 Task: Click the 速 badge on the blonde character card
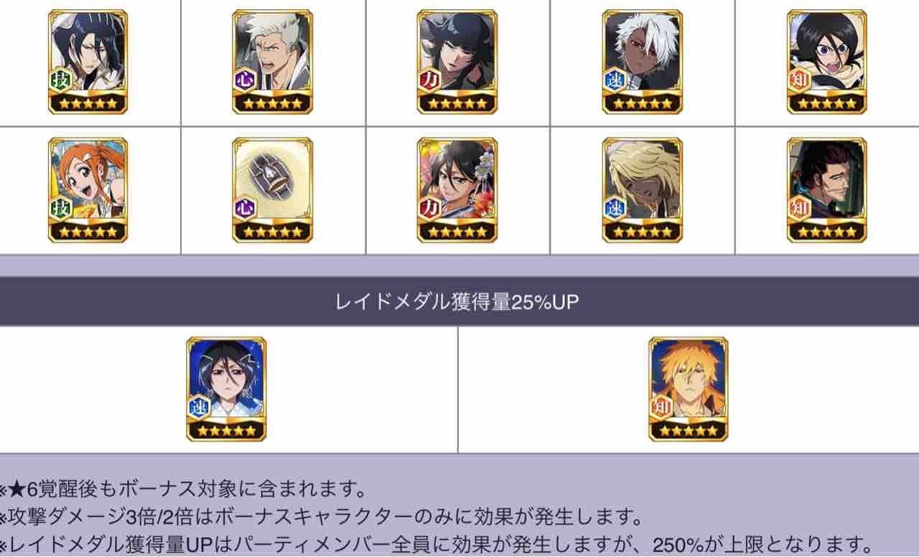tap(615, 208)
